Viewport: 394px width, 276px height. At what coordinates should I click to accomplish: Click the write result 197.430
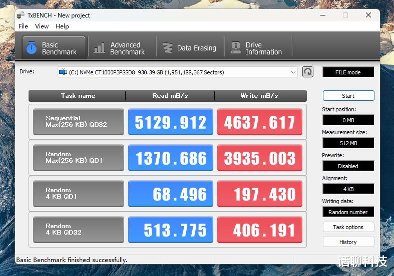click(259, 194)
